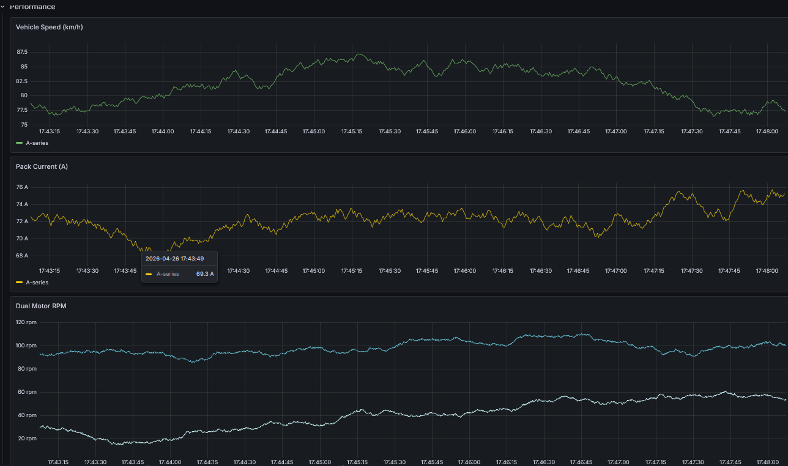The height and width of the screenshot is (466, 788).
Task: Click the 69.3 A tooltip value
Action: tap(205, 274)
